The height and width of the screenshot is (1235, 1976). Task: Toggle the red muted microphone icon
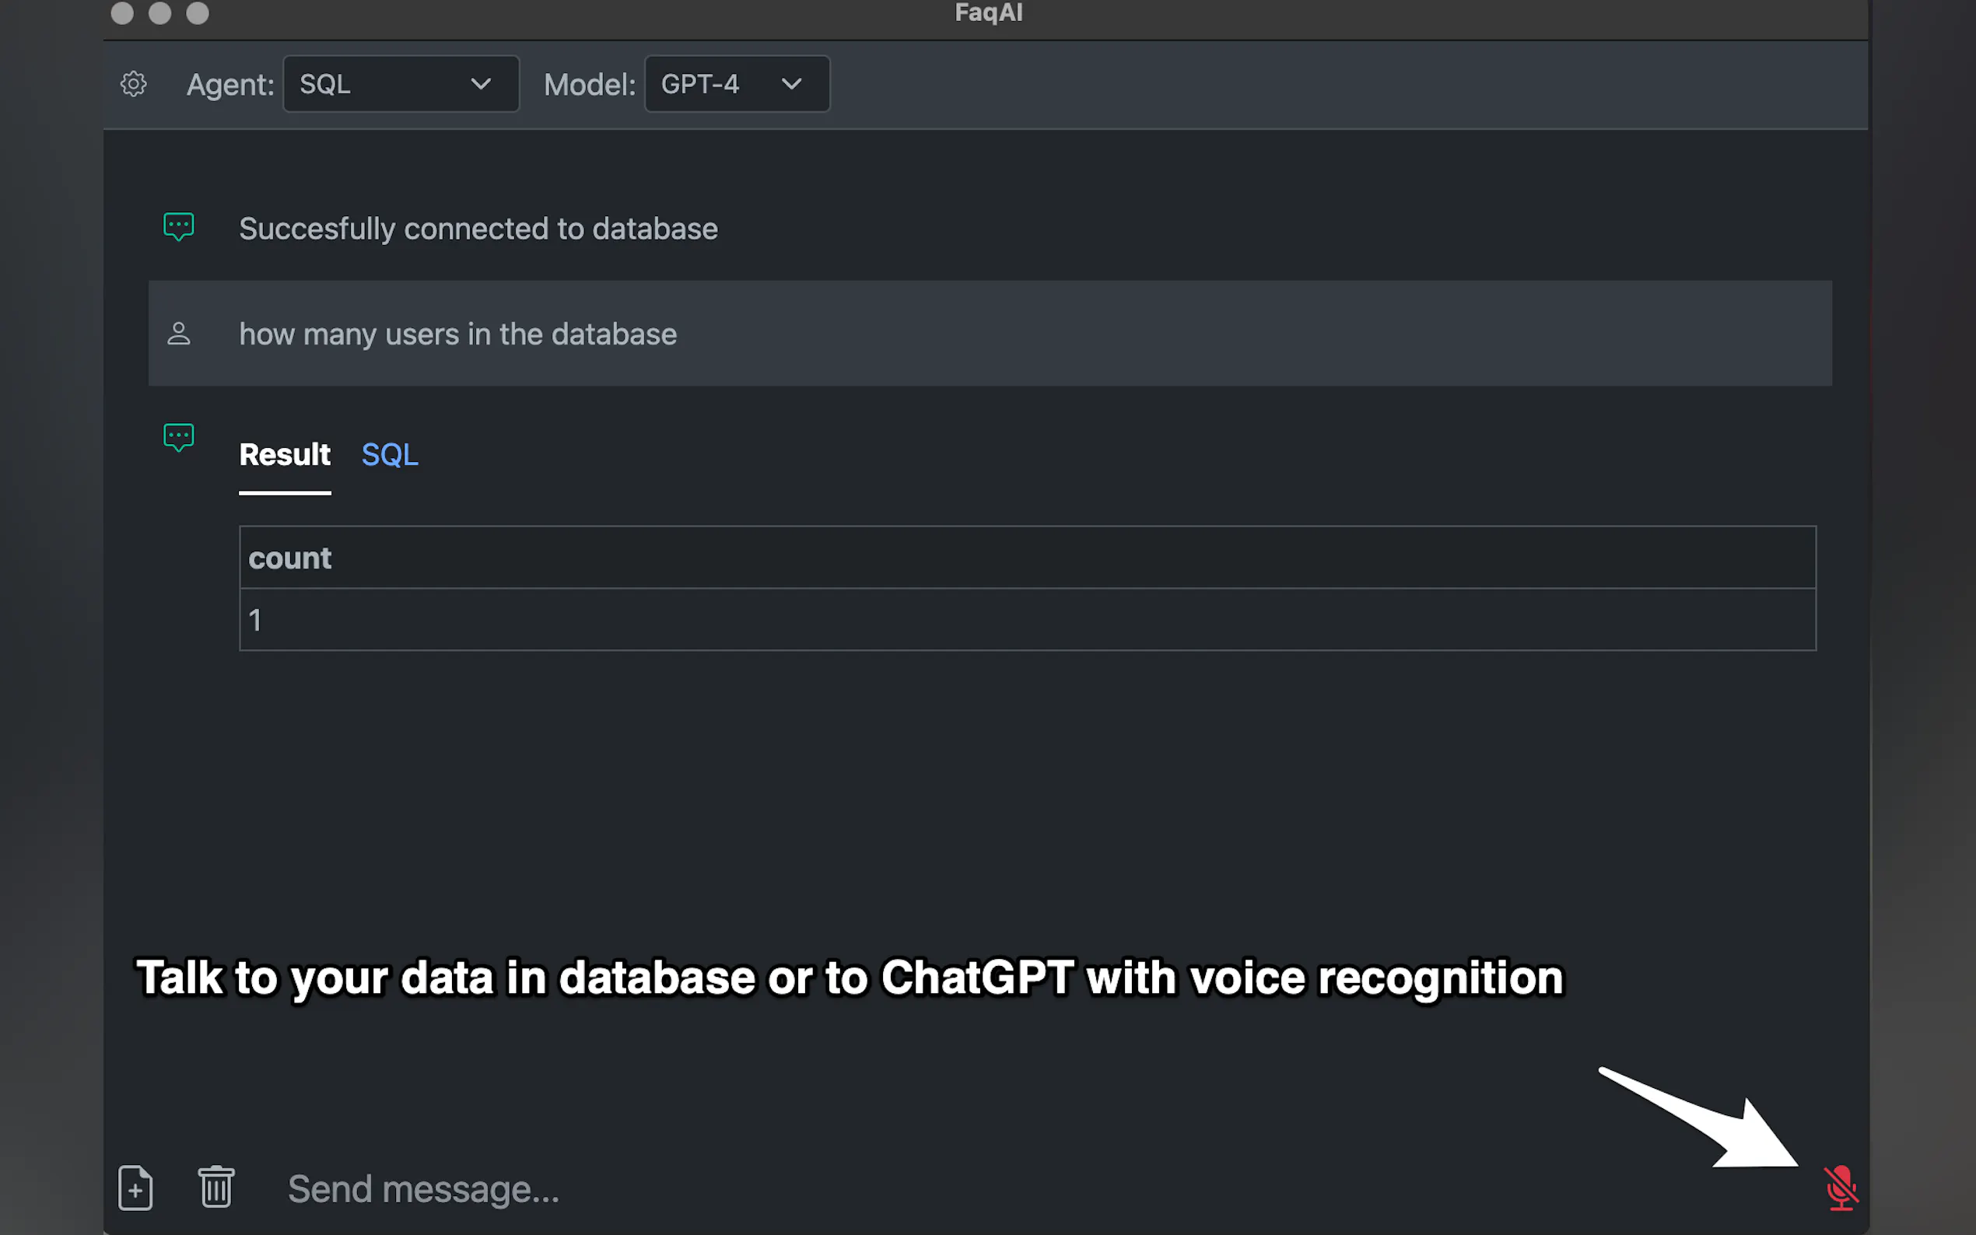[x=1841, y=1188]
